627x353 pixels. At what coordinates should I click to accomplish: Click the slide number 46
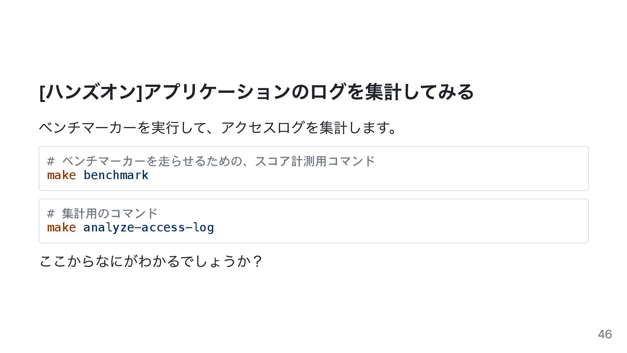pos(605,334)
